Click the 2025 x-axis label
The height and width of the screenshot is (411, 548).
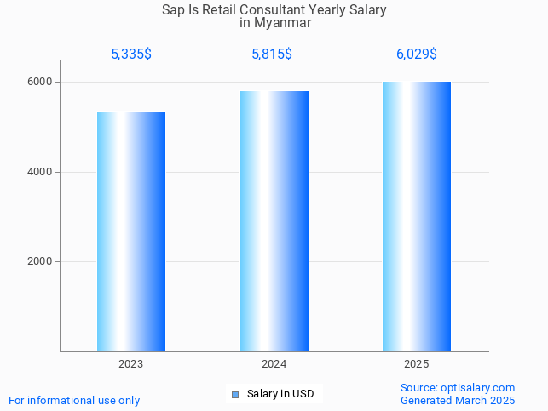416,364
